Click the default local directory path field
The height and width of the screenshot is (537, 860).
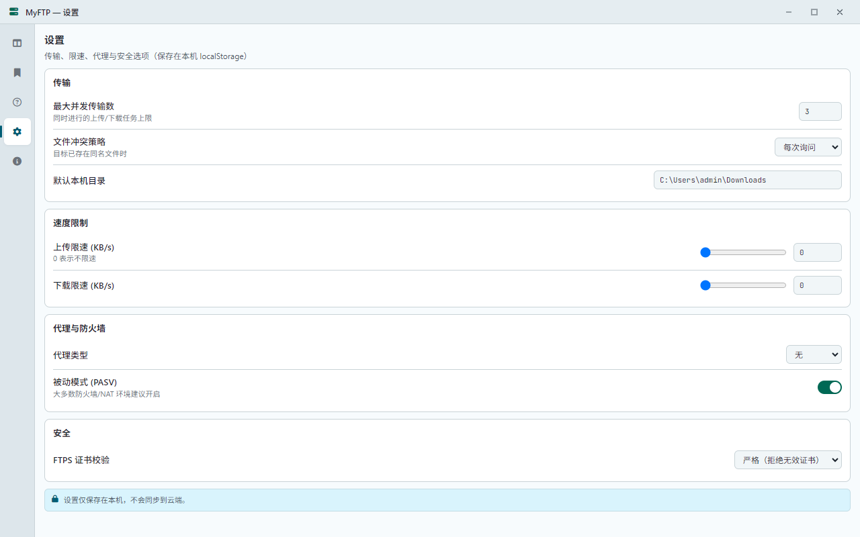point(747,180)
